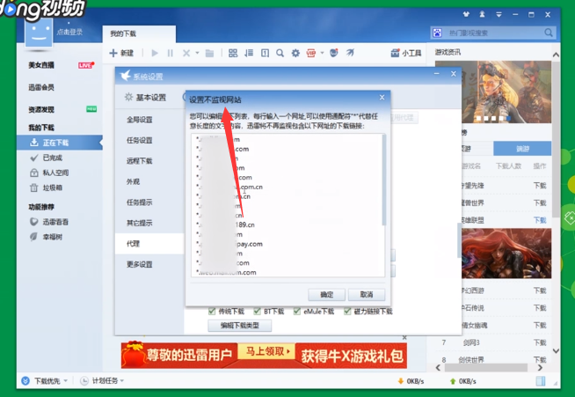This screenshot has width=575, height=397.
Task: Click the user account icon in title bar
Action: point(482,15)
